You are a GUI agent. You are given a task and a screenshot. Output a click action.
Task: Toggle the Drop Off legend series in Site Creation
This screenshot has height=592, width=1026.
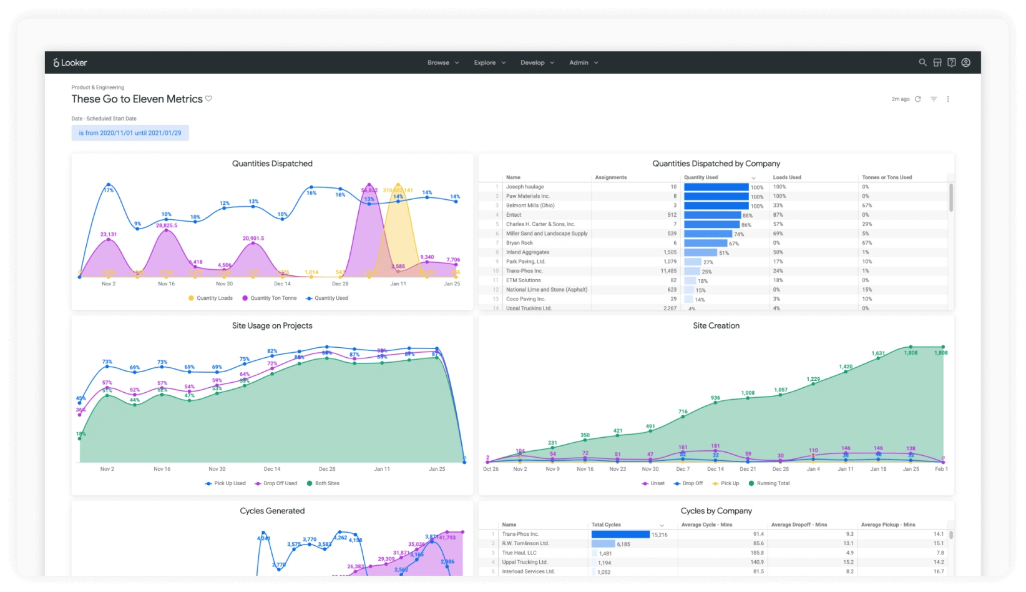point(688,483)
